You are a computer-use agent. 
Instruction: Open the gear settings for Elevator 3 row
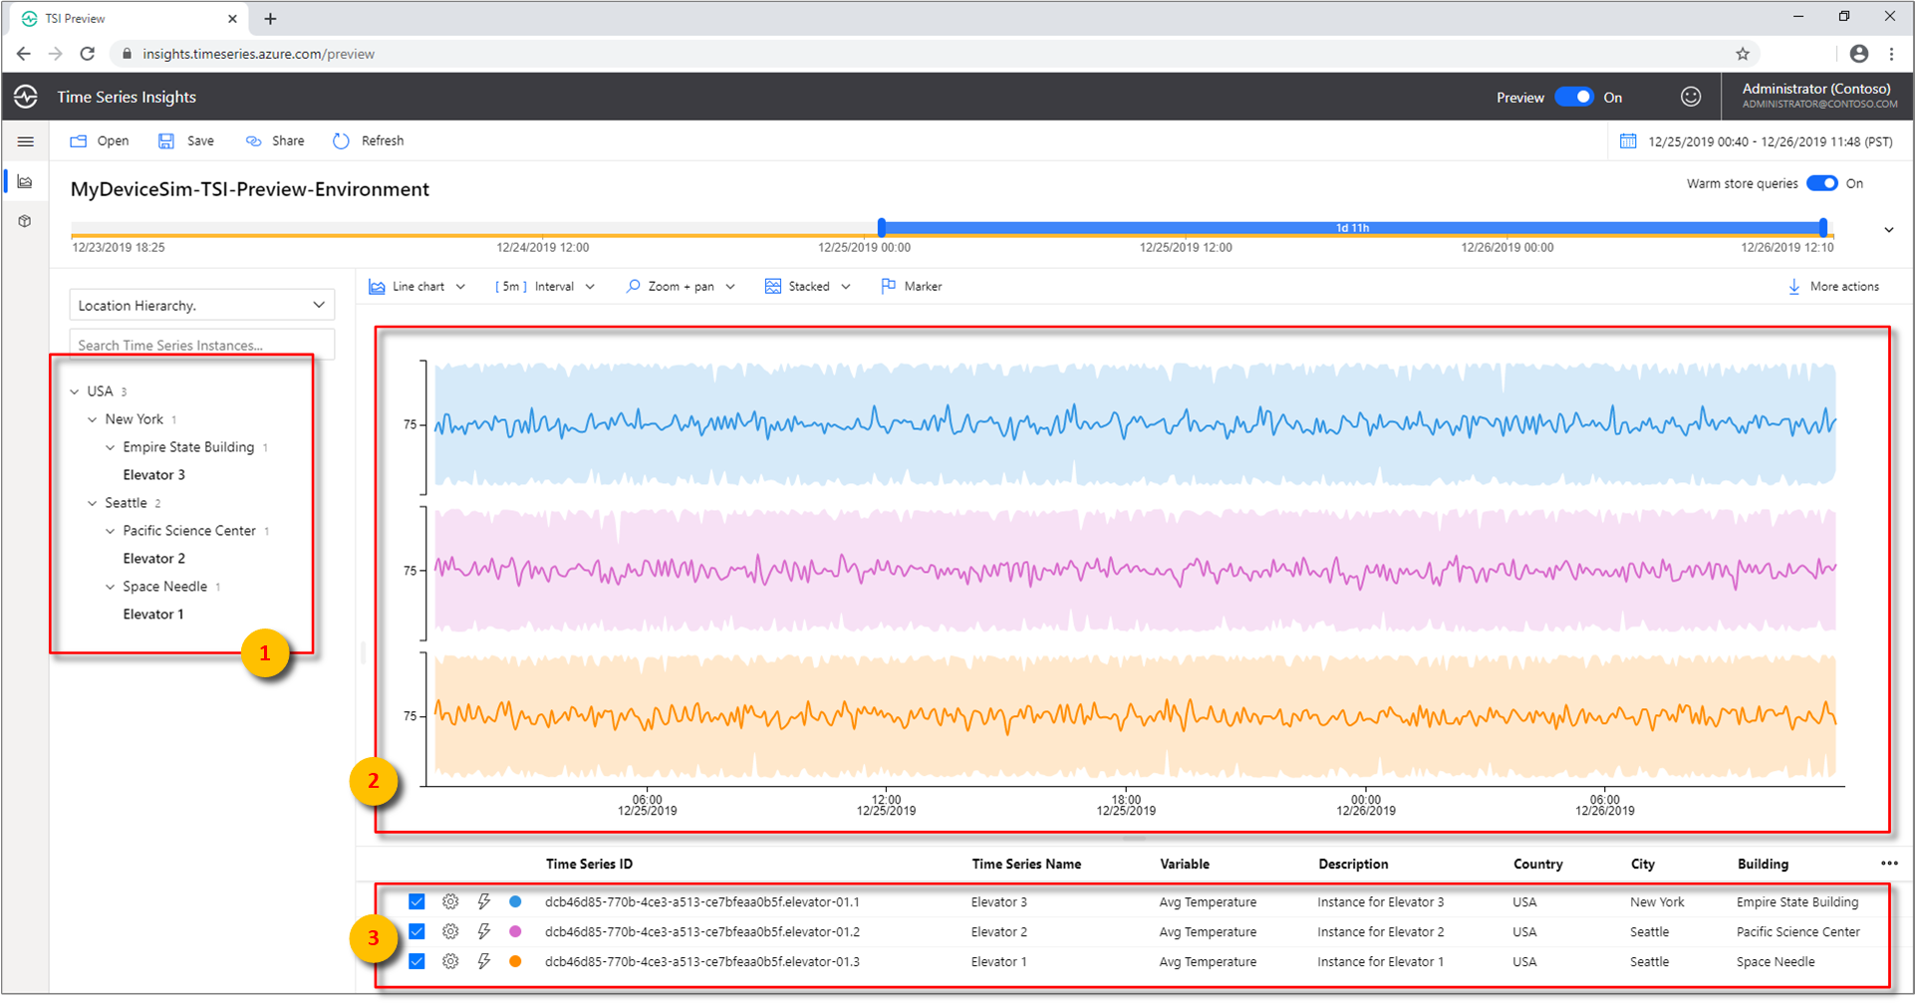450,901
